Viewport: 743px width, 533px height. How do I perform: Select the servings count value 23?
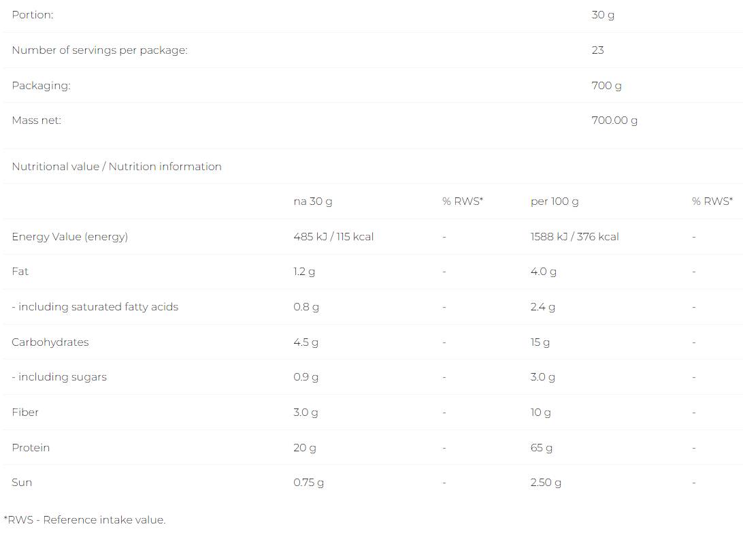coord(598,50)
